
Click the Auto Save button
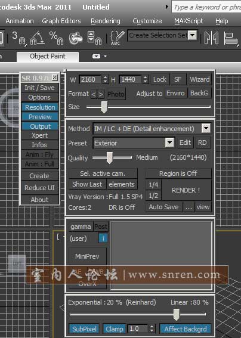(x=164, y=207)
